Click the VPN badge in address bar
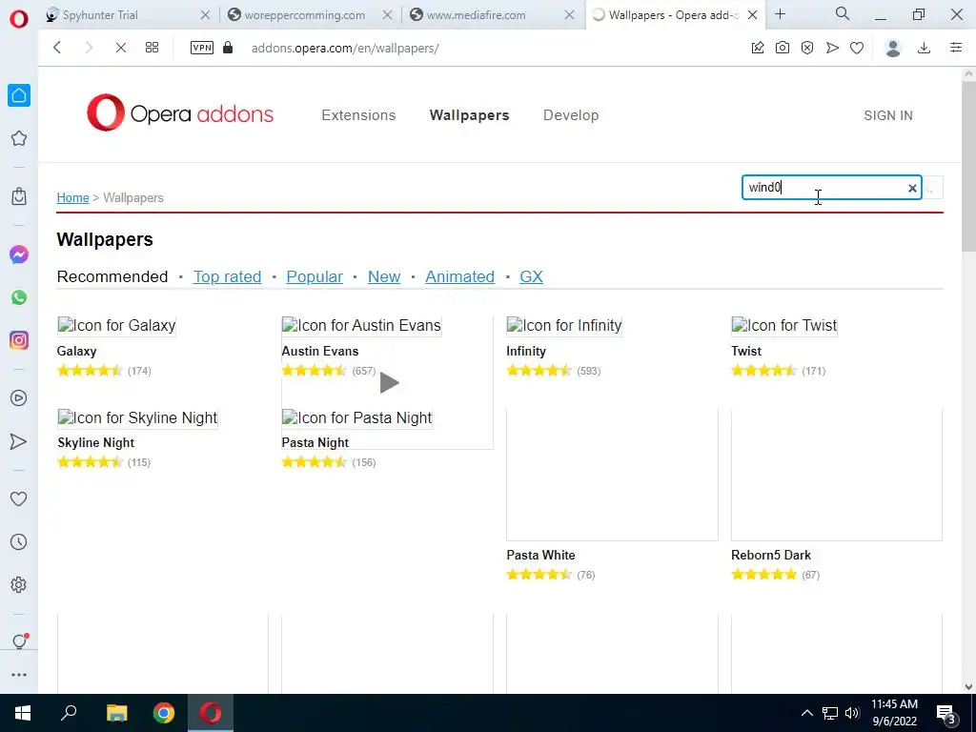Screen dimensions: 976x732 point(202,48)
